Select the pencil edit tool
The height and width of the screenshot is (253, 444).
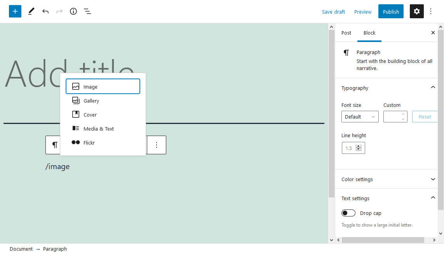31,11
